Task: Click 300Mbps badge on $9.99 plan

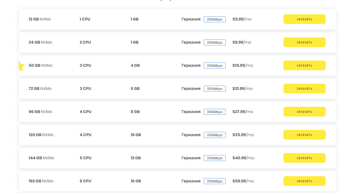Action: coord(215,43)
